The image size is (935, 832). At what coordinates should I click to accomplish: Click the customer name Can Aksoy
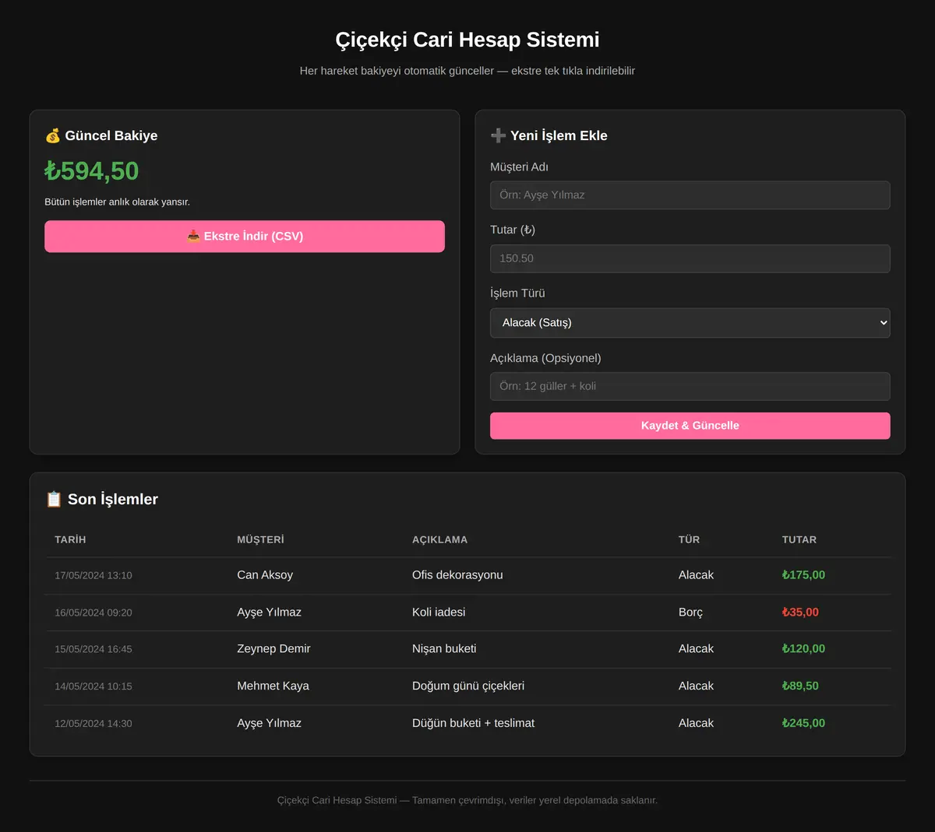(x=265, y=575)
